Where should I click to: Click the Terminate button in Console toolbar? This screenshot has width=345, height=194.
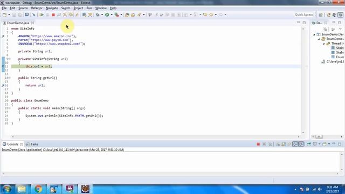pyautogui.click(x=258, y=144)
